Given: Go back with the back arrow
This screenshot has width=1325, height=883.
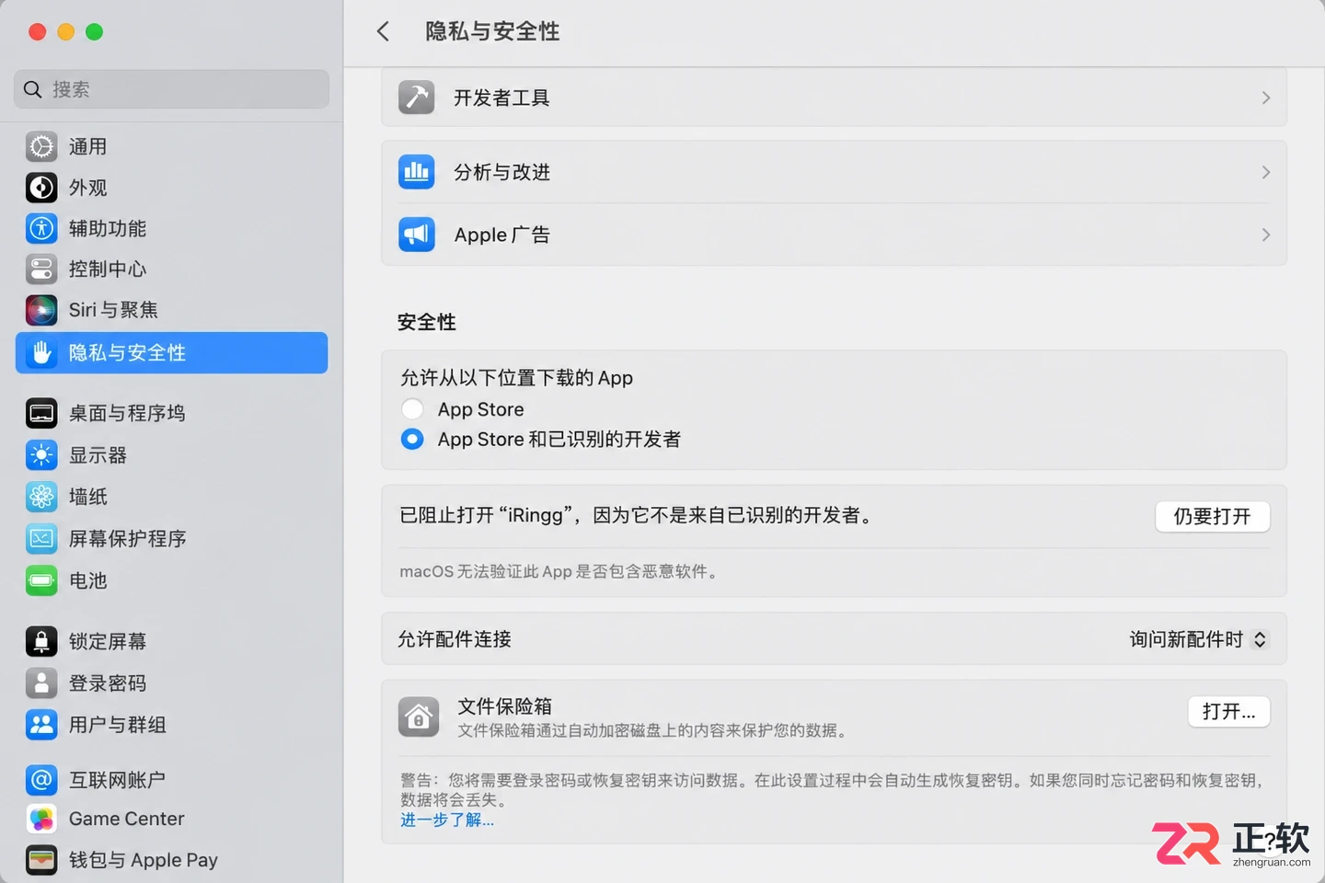Looking at the screenshot, I should tap(383, 31).
